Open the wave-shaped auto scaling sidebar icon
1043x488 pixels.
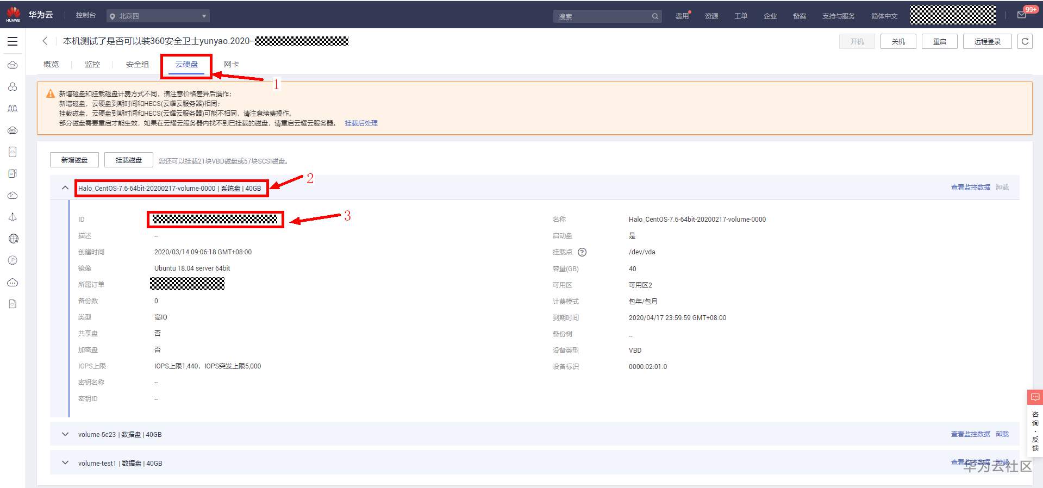13,109
